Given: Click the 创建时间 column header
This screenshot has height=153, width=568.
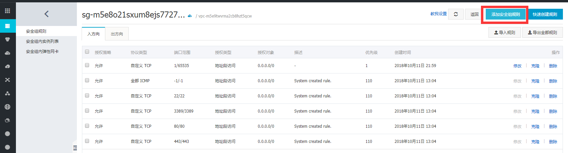Looking at the screenshot, I should point(403,52).
